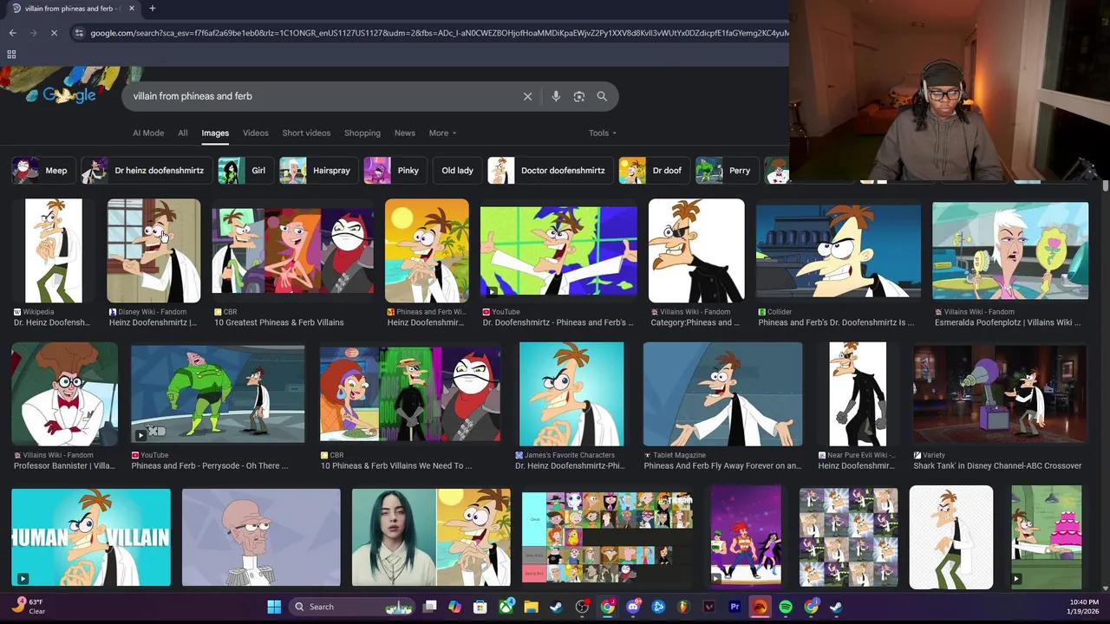Filter images by Pinky chip
Viewport: 1110px width, 624px height.
pos(395,171)
